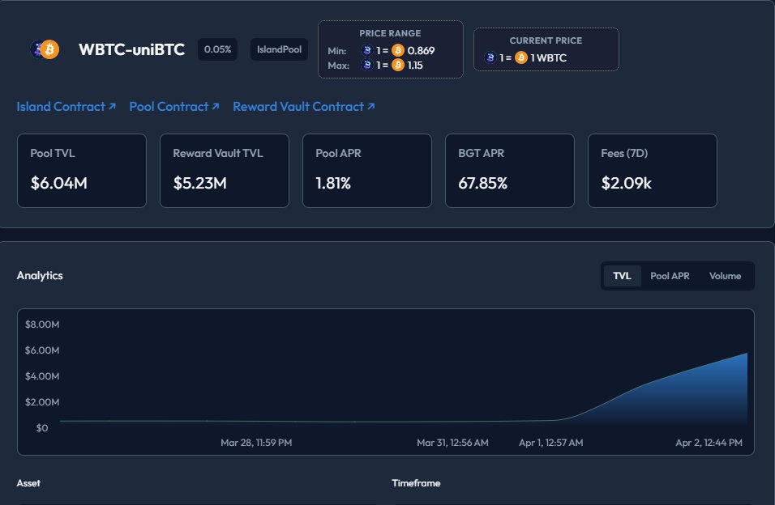Click the Max price value 1.15
Image resolution: width=775 pixels, height=505 pixels.
click(x=415, y=66)
